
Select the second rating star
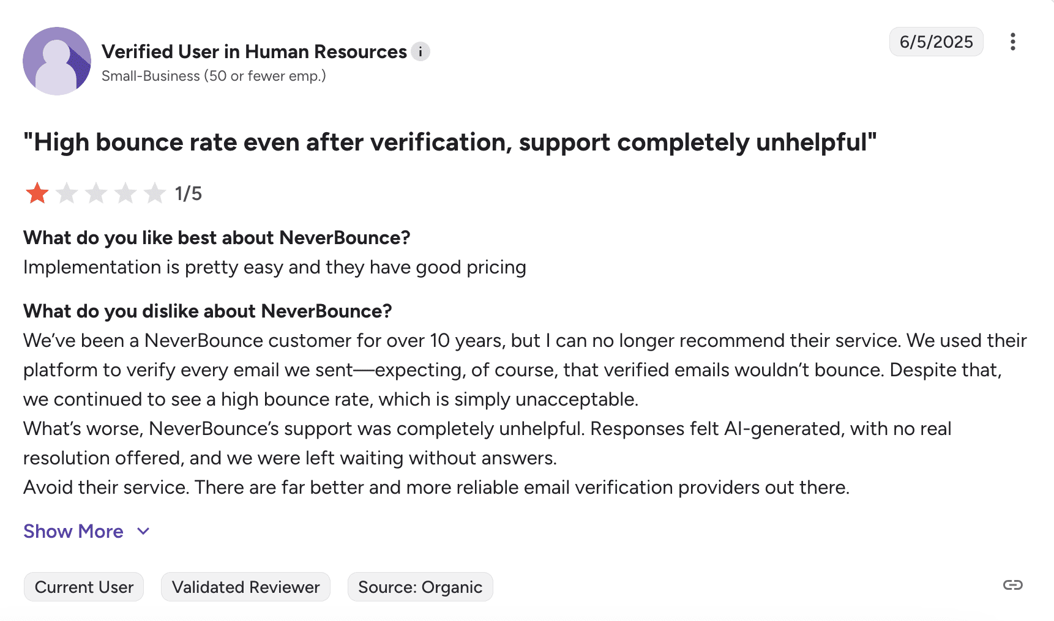[67, 193]
